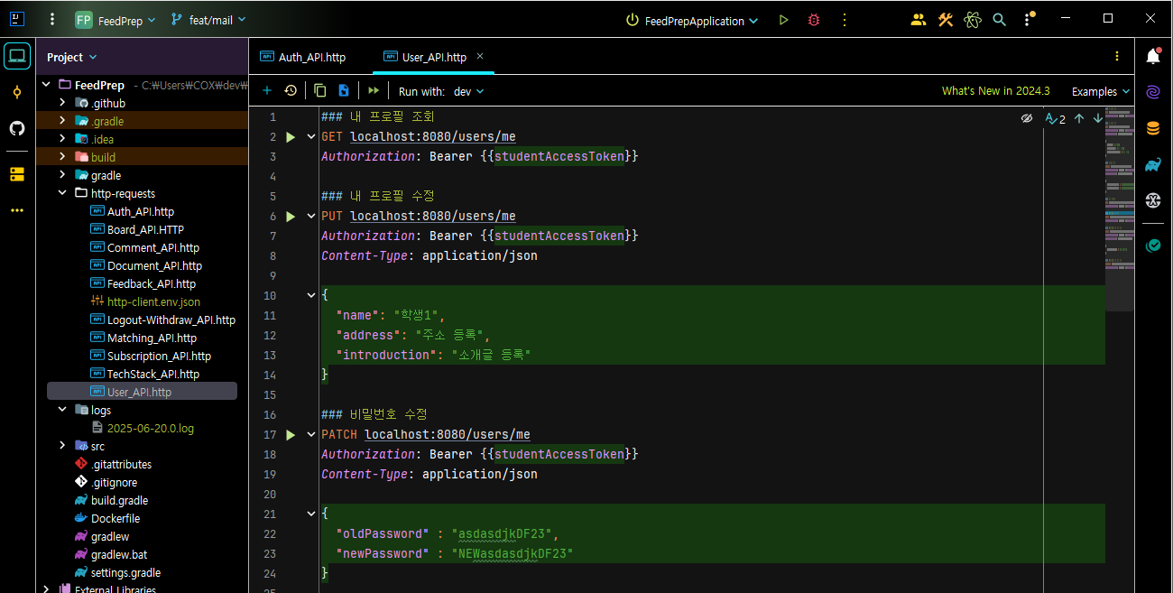
Task: Open Code With Me people icon
Action: pyautogui.click(x=919, y=20)
